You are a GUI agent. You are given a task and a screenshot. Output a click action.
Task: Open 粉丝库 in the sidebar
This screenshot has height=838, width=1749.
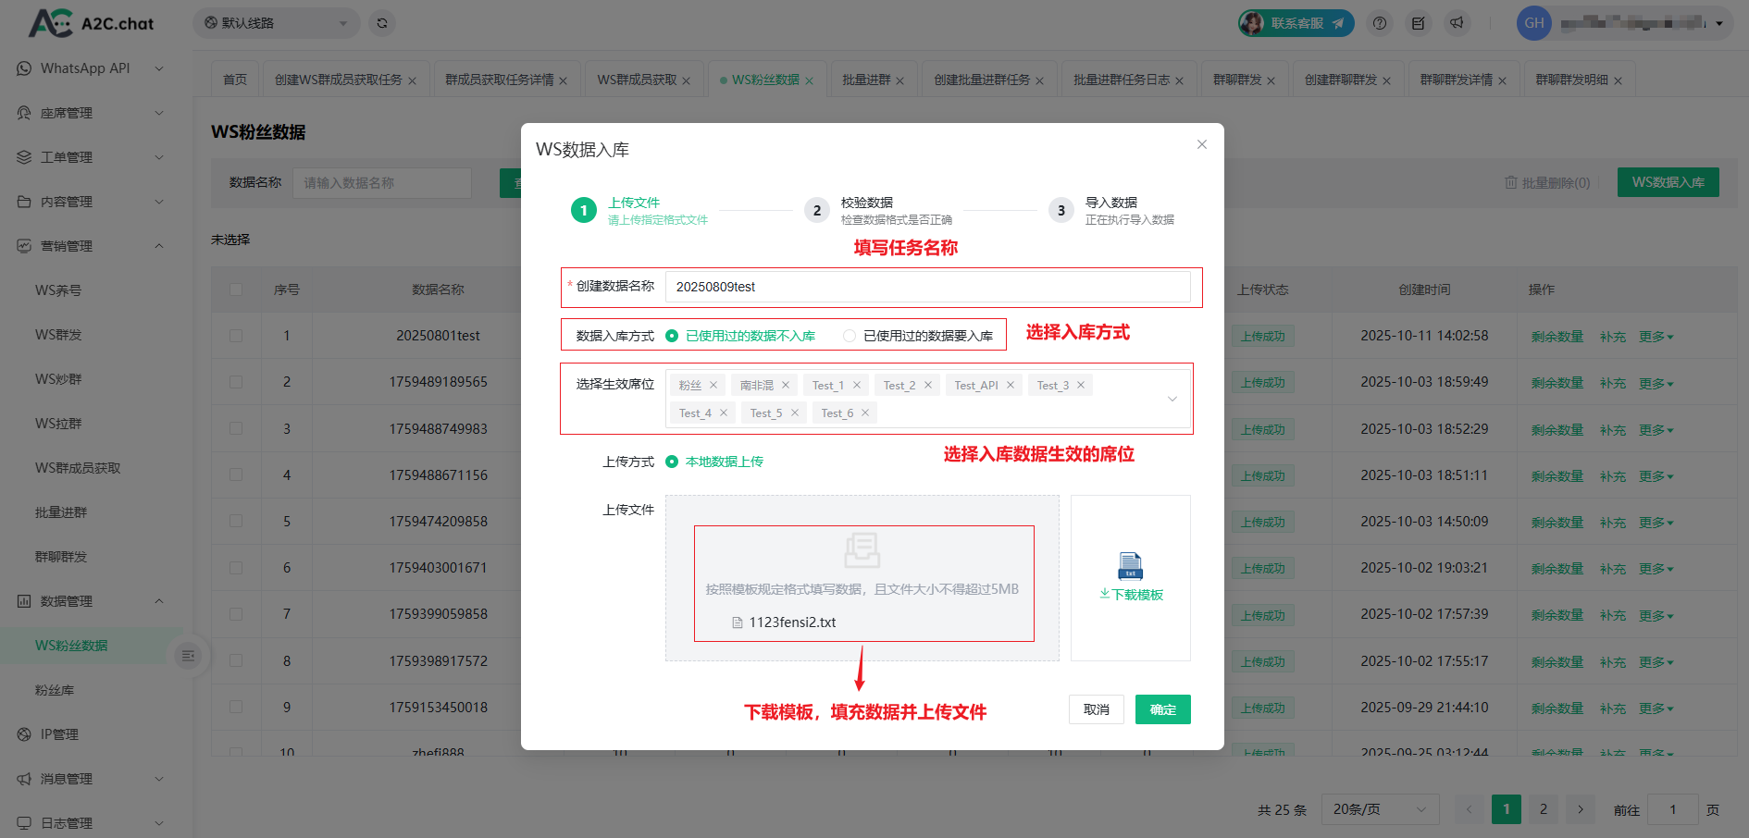tap(55, 690)
